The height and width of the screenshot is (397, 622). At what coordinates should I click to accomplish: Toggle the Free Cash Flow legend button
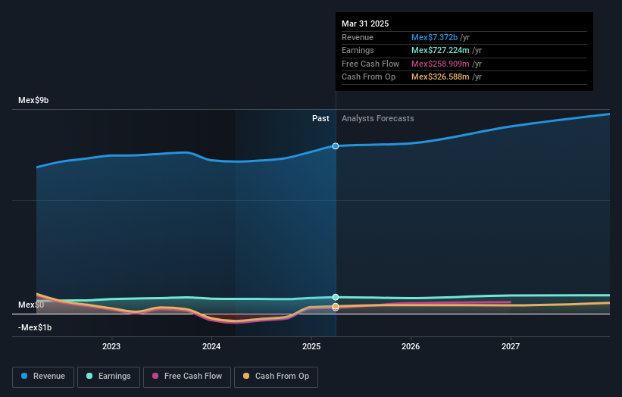[187, 377]
